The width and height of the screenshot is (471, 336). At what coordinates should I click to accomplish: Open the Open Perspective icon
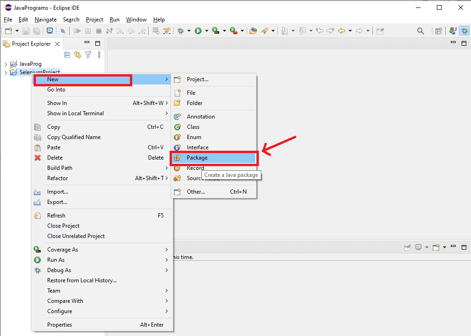[438, 31]
